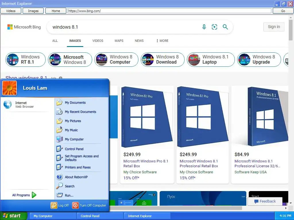294x220 pixels.
Task: Click the user avatar flower picture
Action: coord(9,88)
